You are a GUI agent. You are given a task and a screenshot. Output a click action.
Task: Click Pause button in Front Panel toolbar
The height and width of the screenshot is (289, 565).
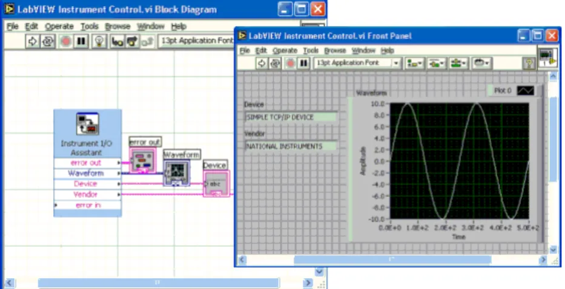click(x=304, y=63)
